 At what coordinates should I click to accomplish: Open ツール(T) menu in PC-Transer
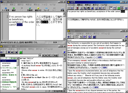click(x=45, y=5)
